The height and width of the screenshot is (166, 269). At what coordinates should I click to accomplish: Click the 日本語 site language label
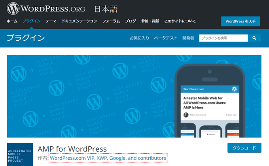106,9
